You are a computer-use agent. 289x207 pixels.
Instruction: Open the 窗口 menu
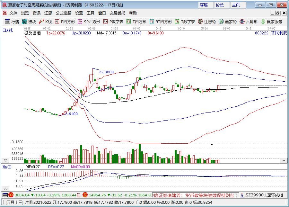pyautogui.click(x=102, y=13)
